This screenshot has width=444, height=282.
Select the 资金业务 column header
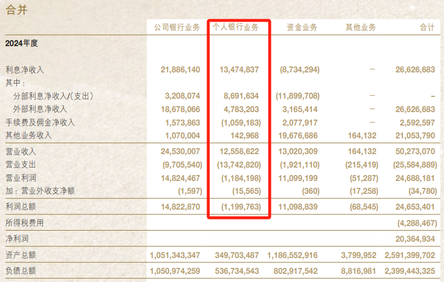[302, 27]
